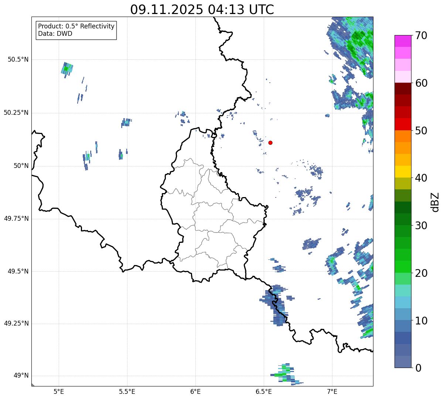Screen dimensions: 444x399
Task: Pick the orange swatch just below 50 dBZ
Action: [403, 136]
